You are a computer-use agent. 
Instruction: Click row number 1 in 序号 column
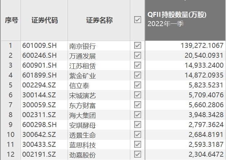[10, 46]
